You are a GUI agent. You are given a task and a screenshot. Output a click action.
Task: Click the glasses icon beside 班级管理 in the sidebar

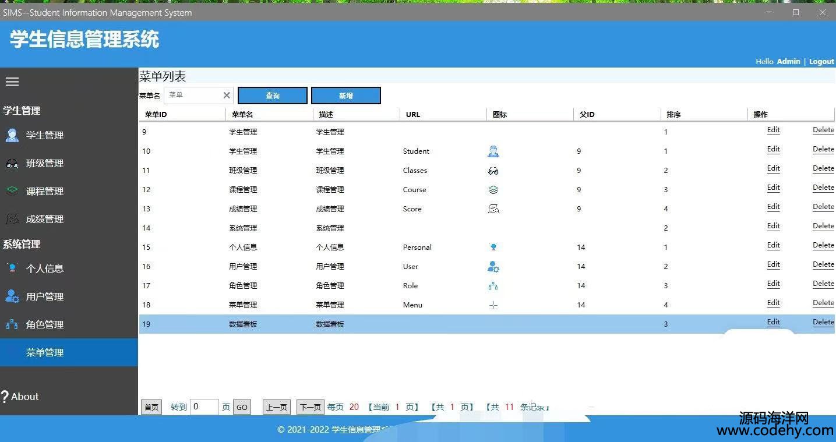tap(12, 164)
